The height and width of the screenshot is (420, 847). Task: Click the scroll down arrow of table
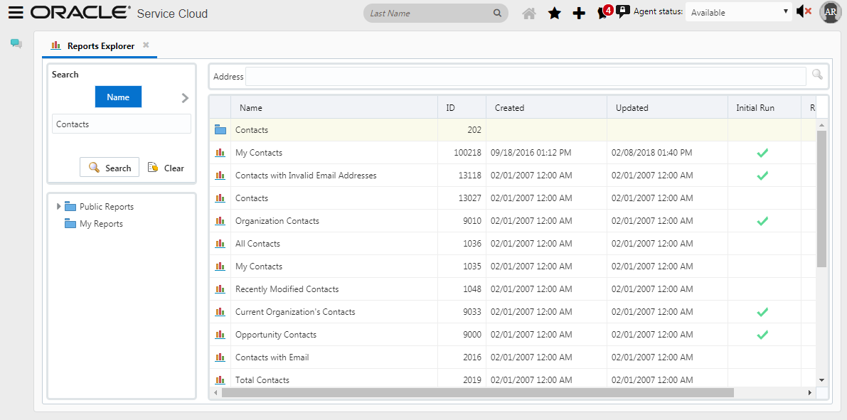point(821,380)
